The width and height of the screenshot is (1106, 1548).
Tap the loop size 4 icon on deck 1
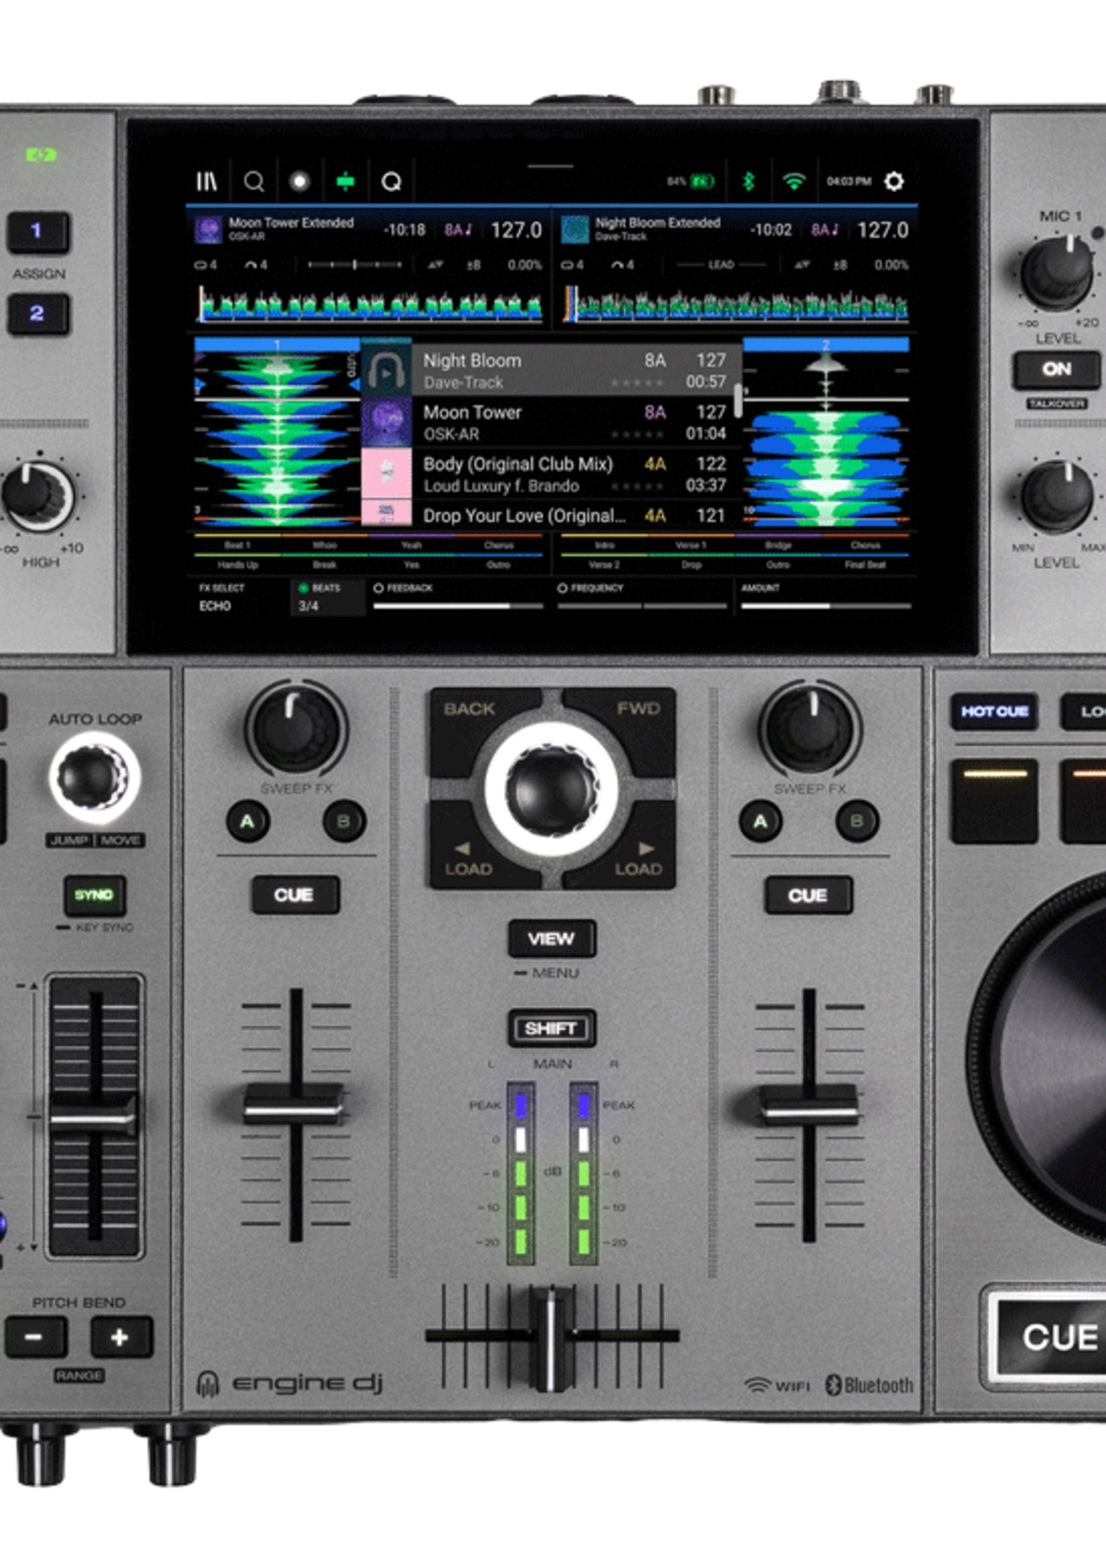[x=206, y=265]
